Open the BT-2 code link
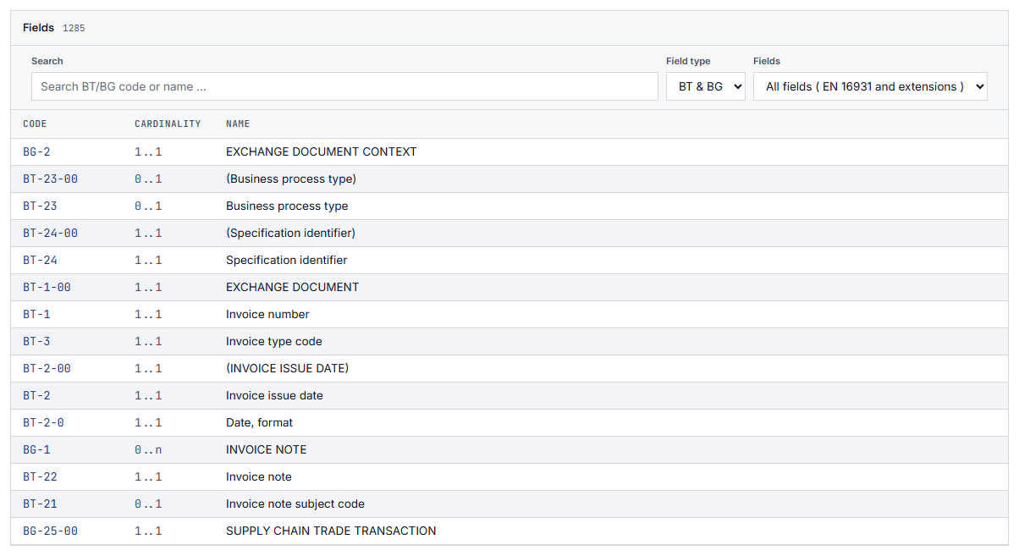Image resolution: width=1019 pixels, height=556 pixels. click(x=36, y=395)
